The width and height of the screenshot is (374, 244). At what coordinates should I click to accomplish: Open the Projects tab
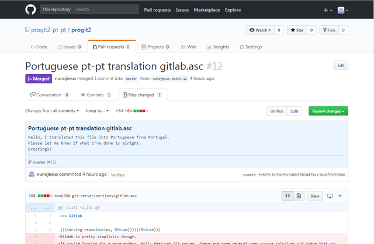(x=155, y=47)
